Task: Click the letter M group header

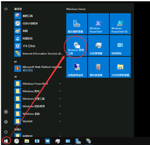Action: pyautogui.click(x=15, y=62)
